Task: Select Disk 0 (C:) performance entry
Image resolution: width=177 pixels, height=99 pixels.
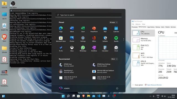Action: pyautogui.click(x=143, y=47)
